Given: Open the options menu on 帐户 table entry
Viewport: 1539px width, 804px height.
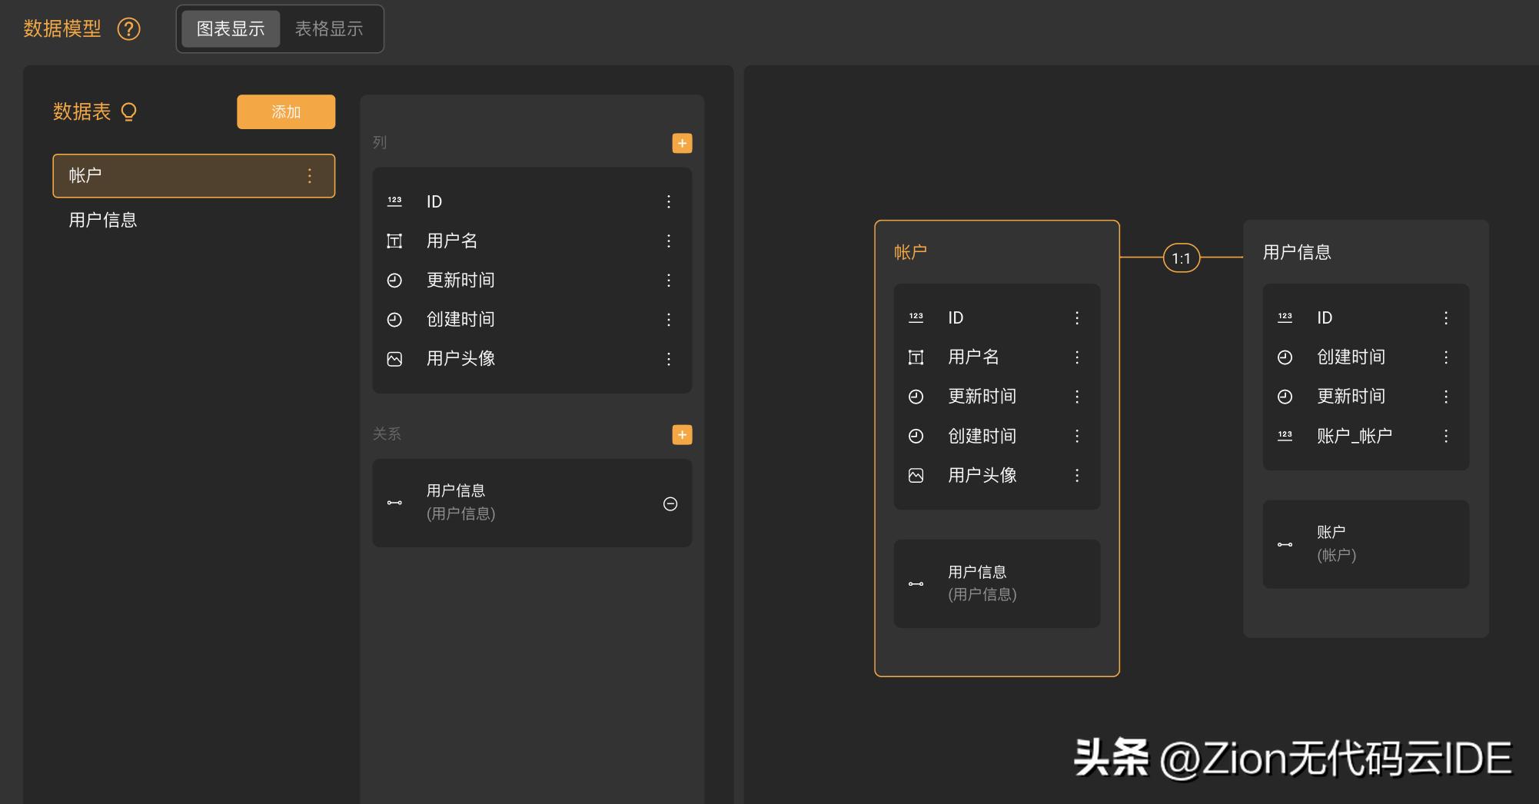Looking at the screenshot, I should pyautogui.click(x=310, y=175).
